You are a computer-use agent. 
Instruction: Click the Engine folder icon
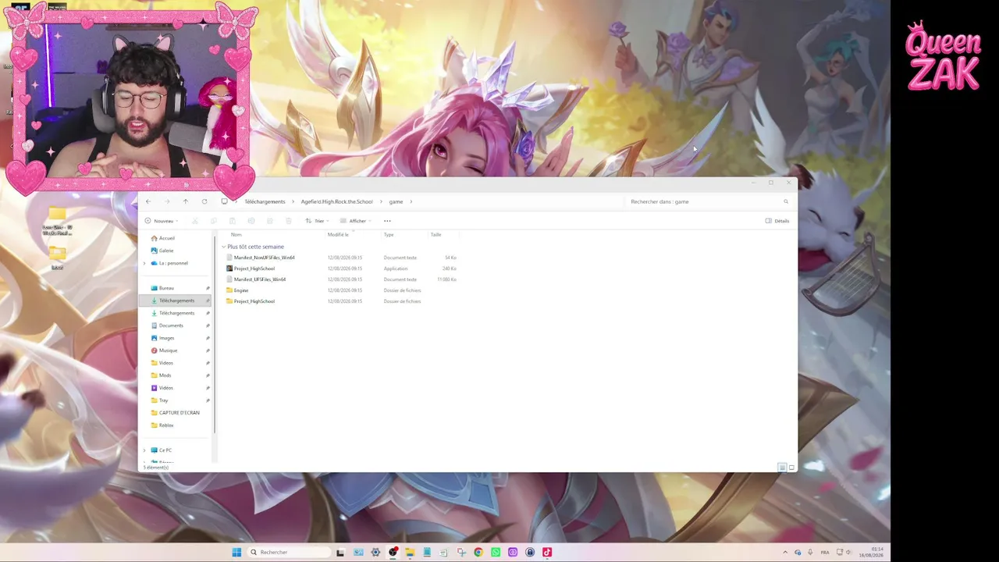coord(229,290)
